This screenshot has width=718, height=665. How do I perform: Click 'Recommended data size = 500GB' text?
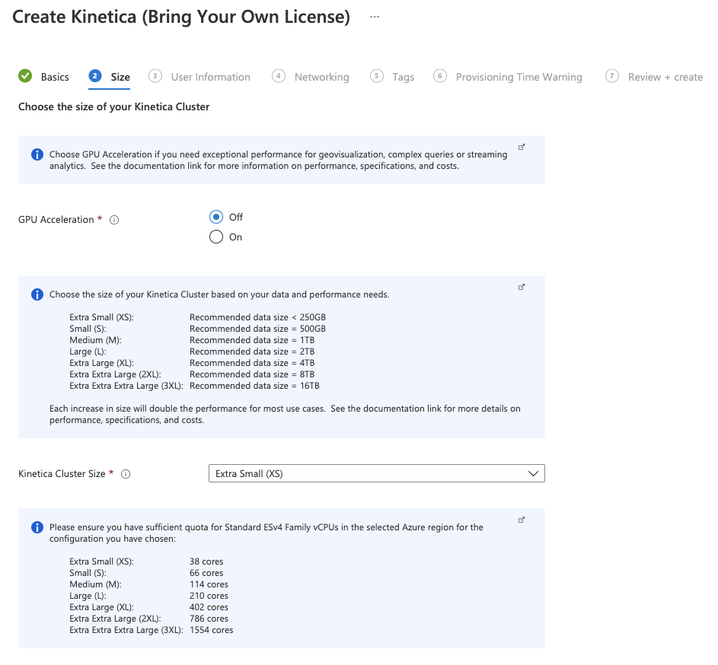[258, 329]
